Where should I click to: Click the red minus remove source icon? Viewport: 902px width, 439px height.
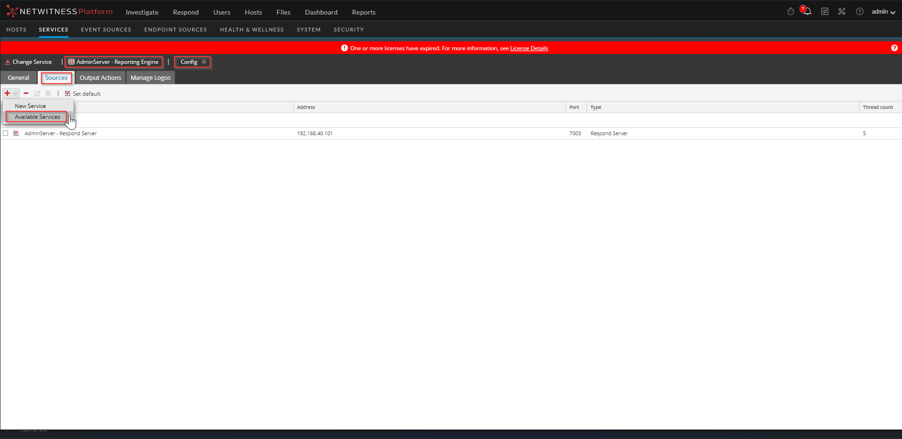pos(26,93)
